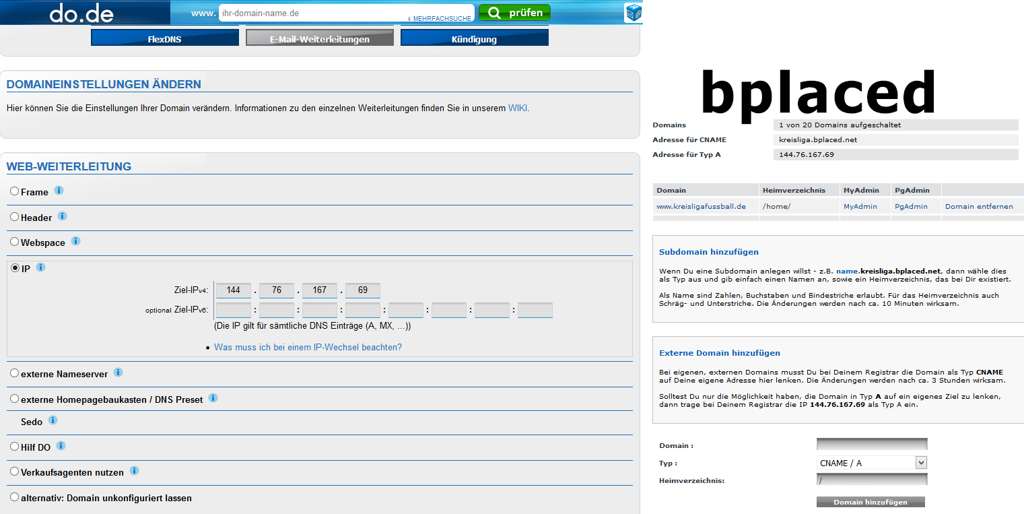The image size is (1024, 514).
Task: Open info icon next to Webspace
Action: pyautogui.click(x=76, y=241)
